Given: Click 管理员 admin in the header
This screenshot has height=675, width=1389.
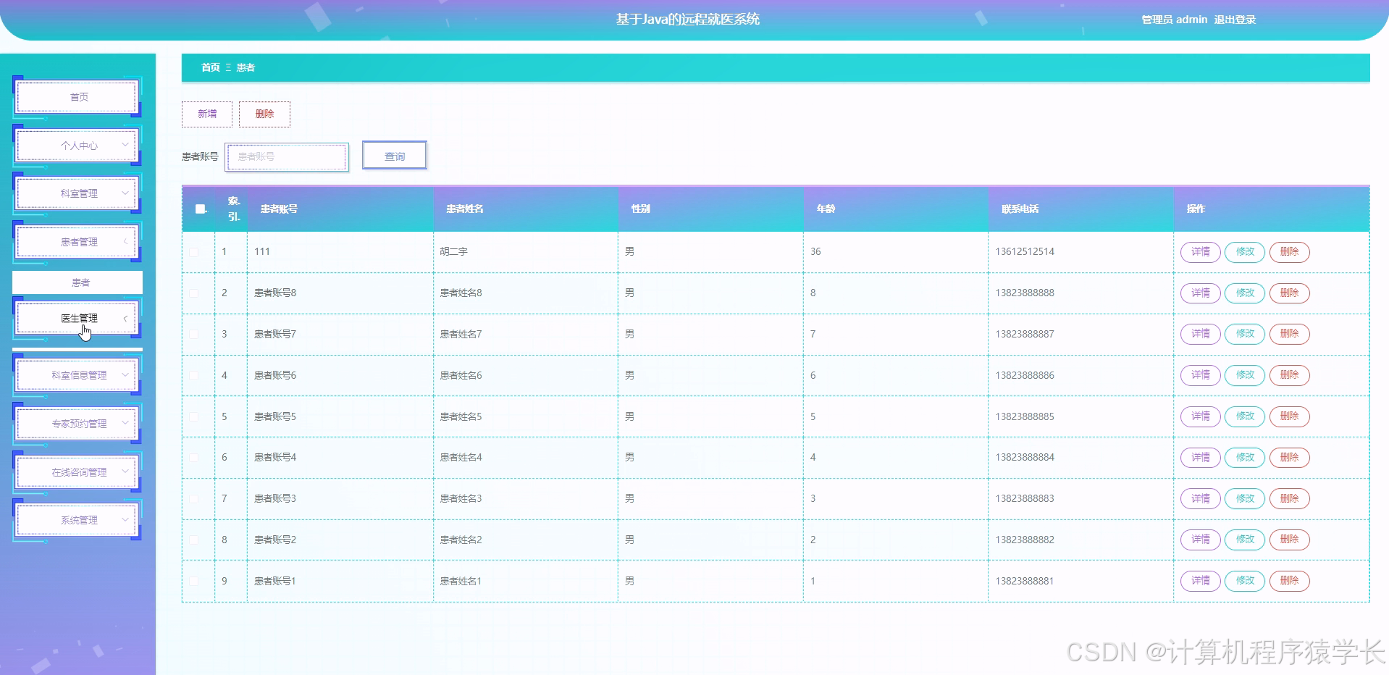Looking at the screenshot, I should click(x=1174, y=20).
